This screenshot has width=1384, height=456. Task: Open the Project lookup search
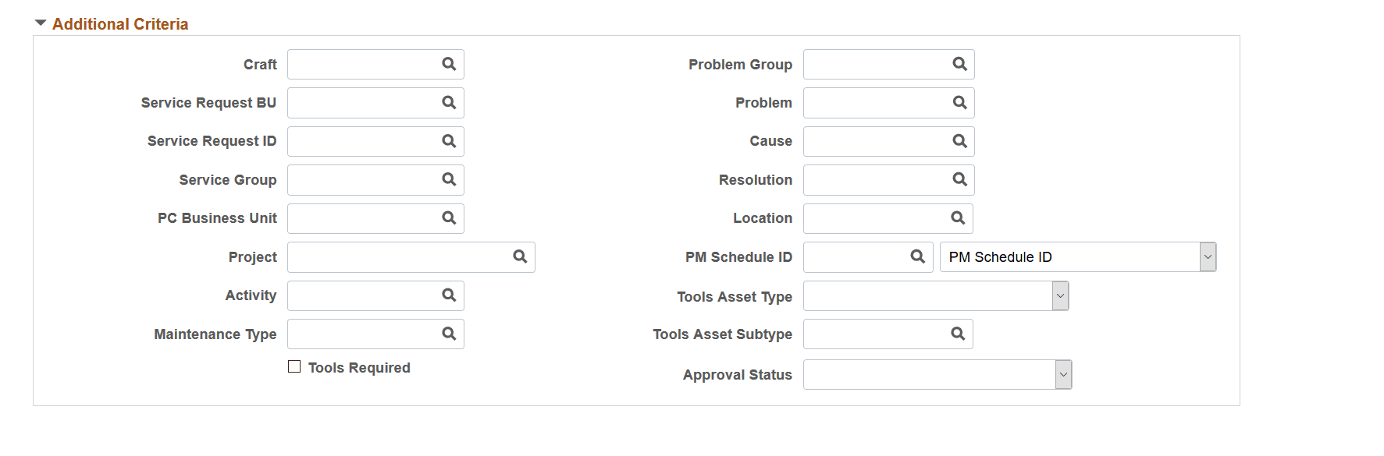[519, 256]
